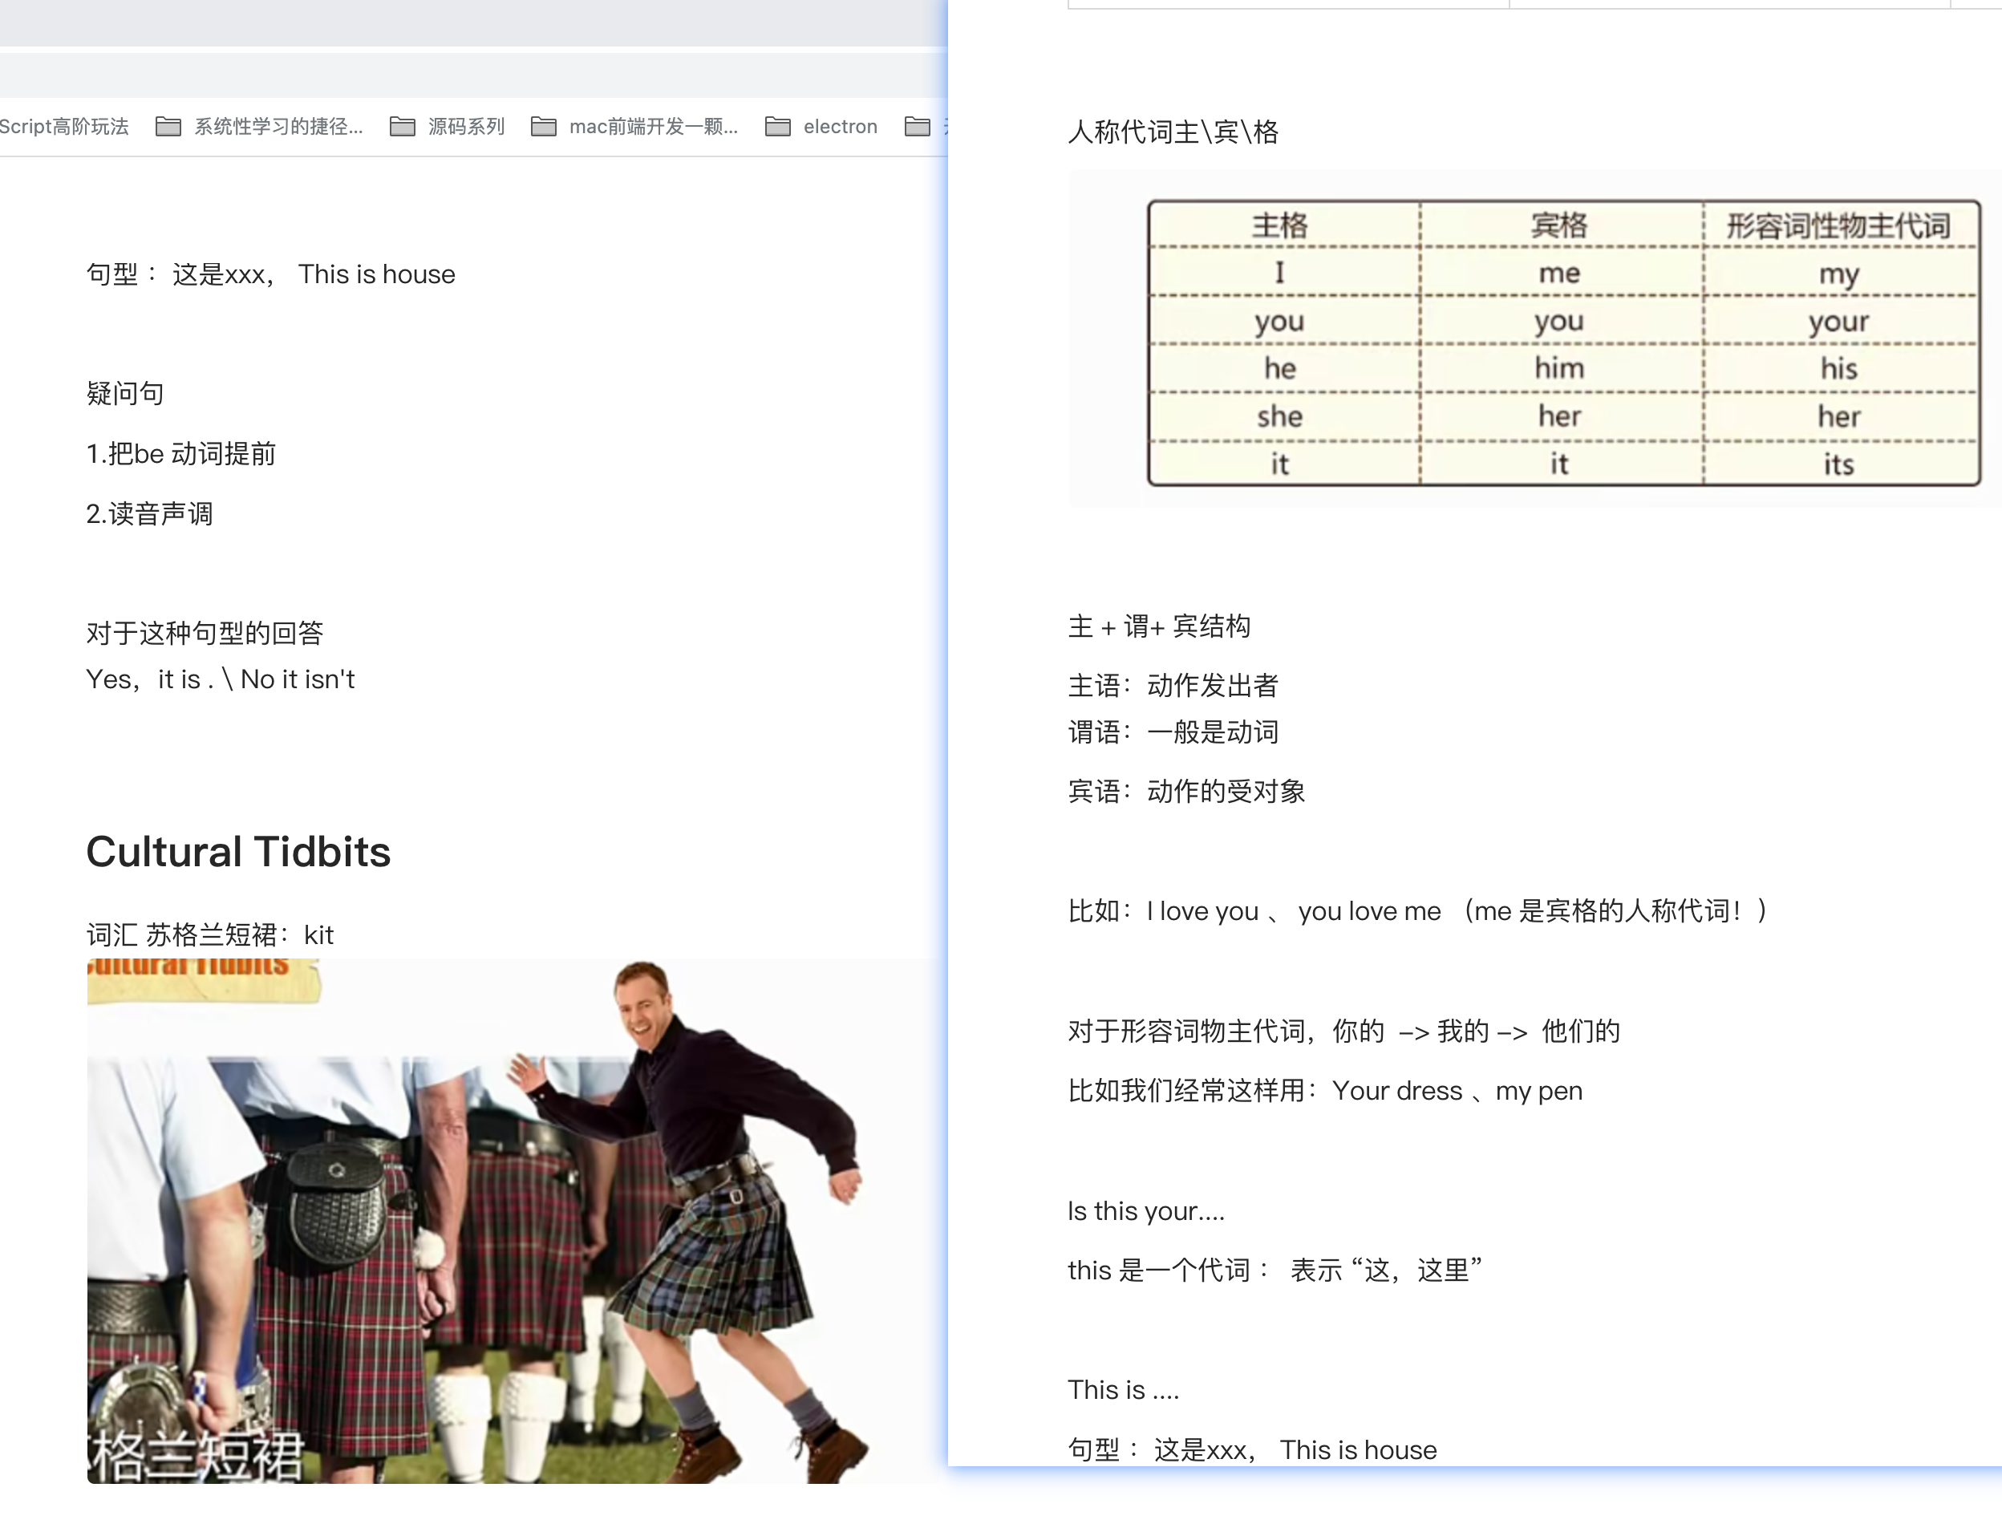Click the line 2.读音声调
Image resolution: width=2002 pixels, height=1532 pixels.
click(149, 513)
